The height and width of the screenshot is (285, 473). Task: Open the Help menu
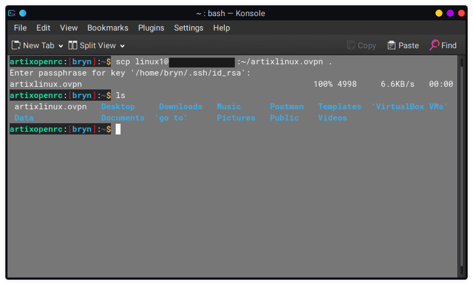(221, 28)
